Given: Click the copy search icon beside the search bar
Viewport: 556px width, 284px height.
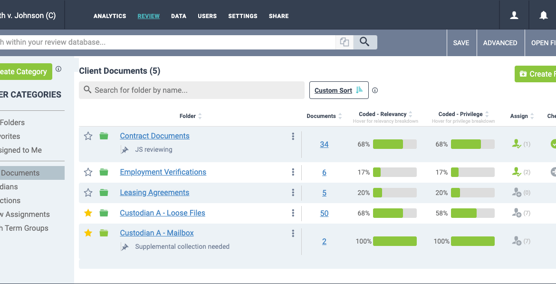Looking at the screenshot, I should 344,42.
